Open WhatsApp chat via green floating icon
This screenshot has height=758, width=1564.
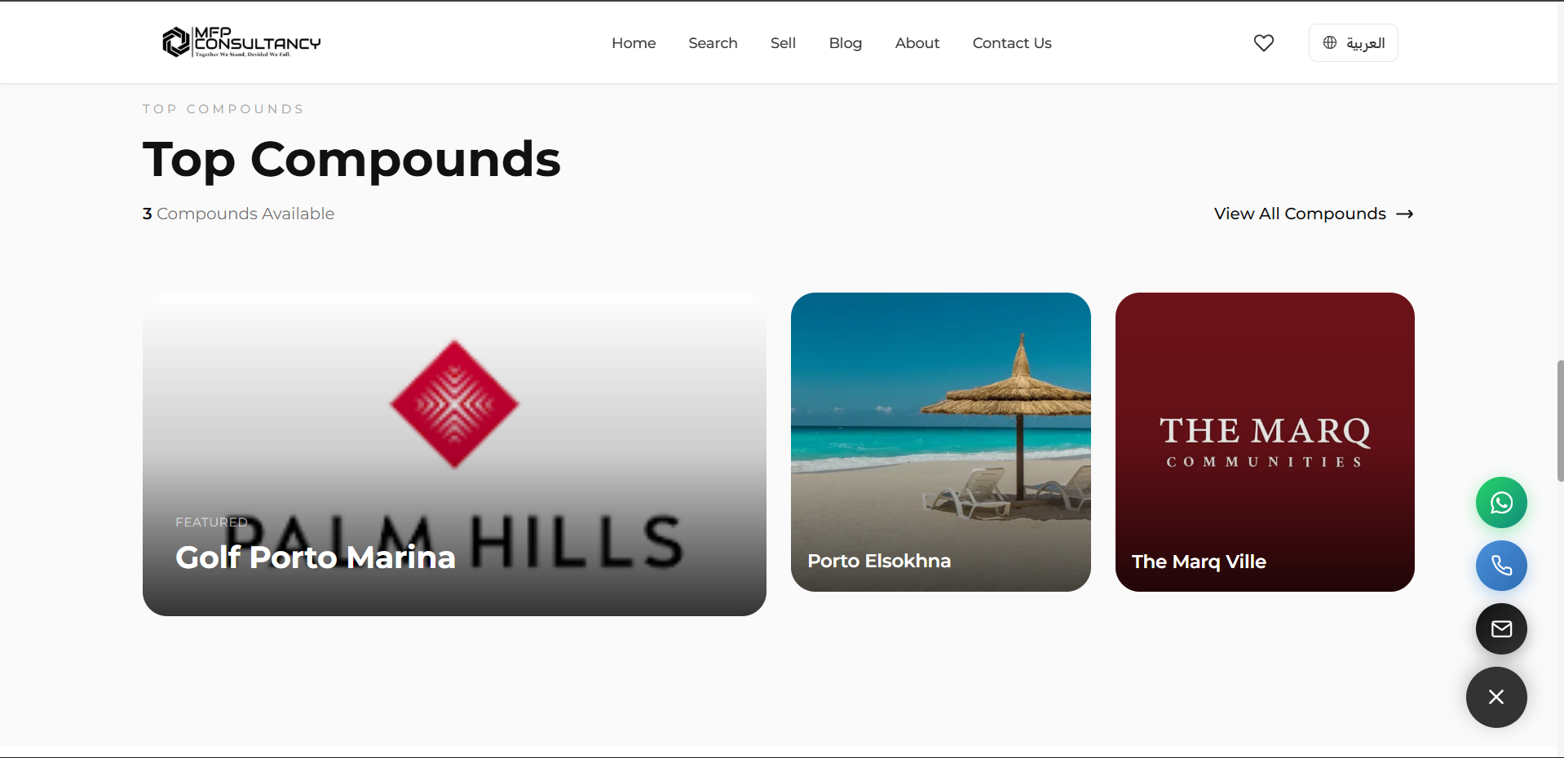[1501, 502]
